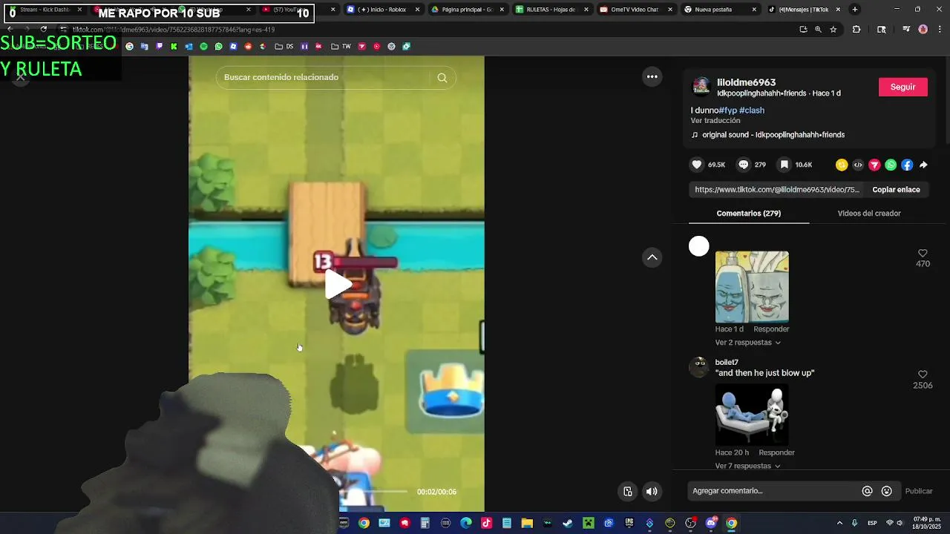Open more share options arrow

tap(923, 165)
